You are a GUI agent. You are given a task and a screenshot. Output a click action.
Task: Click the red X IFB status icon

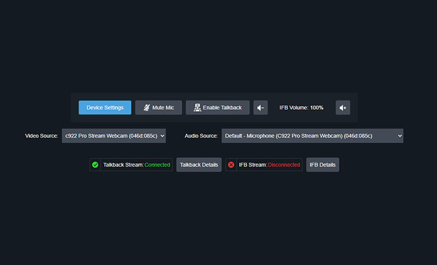pyautogui.click(x=231, y=165)
